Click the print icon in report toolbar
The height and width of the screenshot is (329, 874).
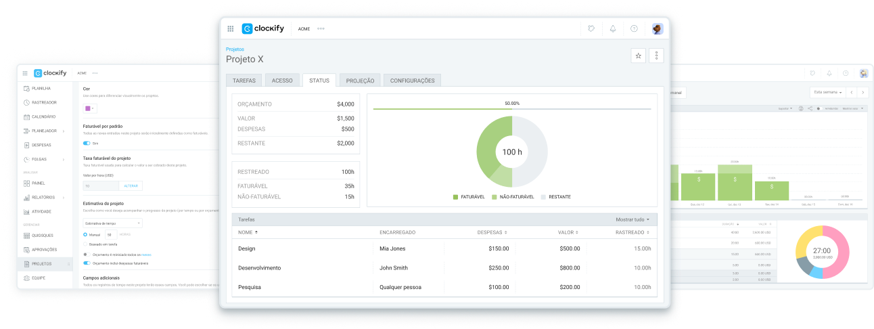(x=801, y=108)
